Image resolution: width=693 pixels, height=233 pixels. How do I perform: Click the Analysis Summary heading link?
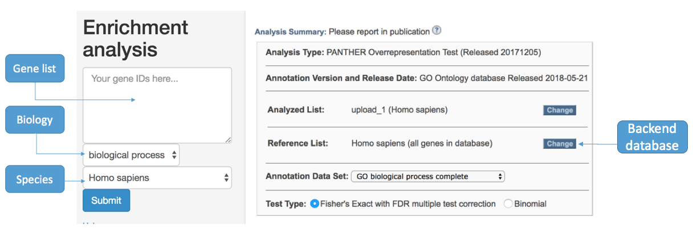coord(290,31)
